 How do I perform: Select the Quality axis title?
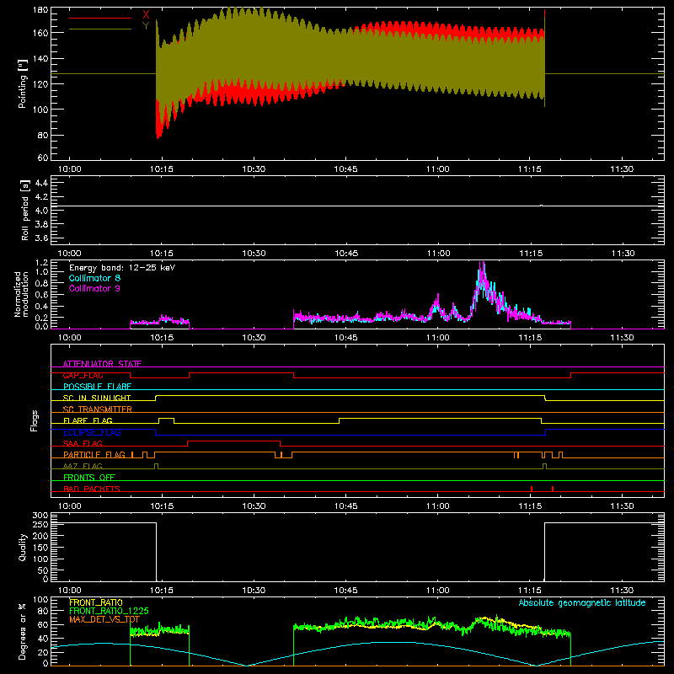(23, 547)
